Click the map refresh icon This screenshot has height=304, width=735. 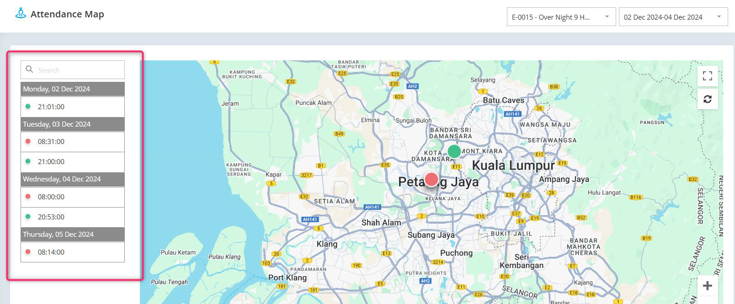click(708, 99)
